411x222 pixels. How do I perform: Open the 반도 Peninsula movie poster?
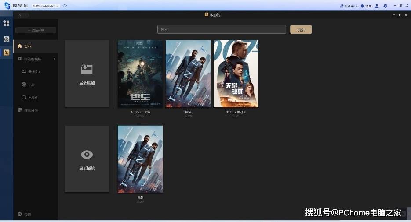pyautogui.click(x=140, y=74)
